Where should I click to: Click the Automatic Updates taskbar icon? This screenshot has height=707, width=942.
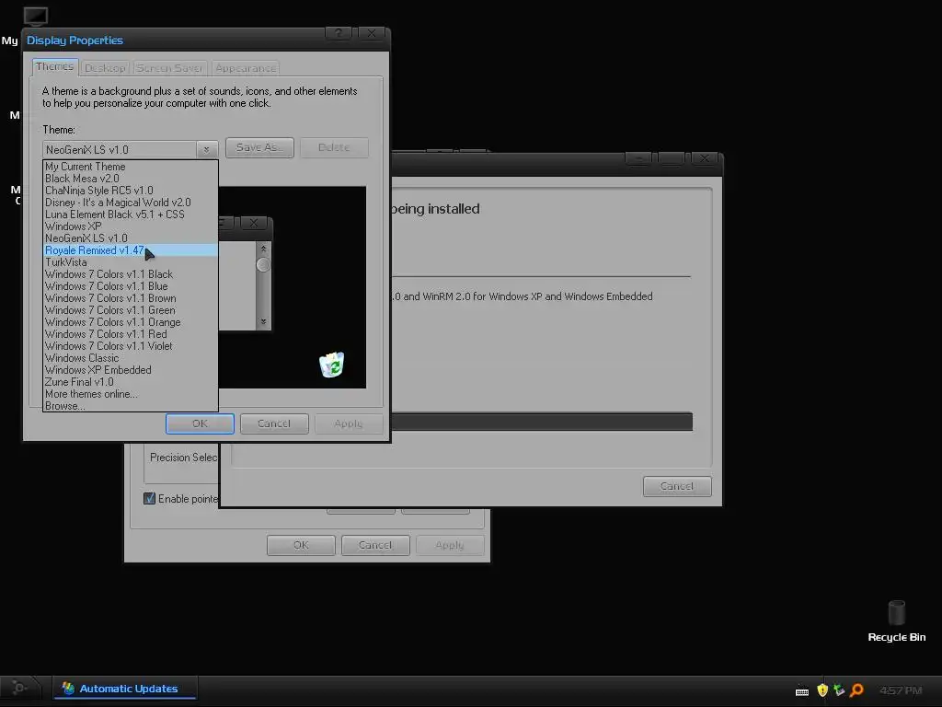pyautogui.click(x=68, y=689)
